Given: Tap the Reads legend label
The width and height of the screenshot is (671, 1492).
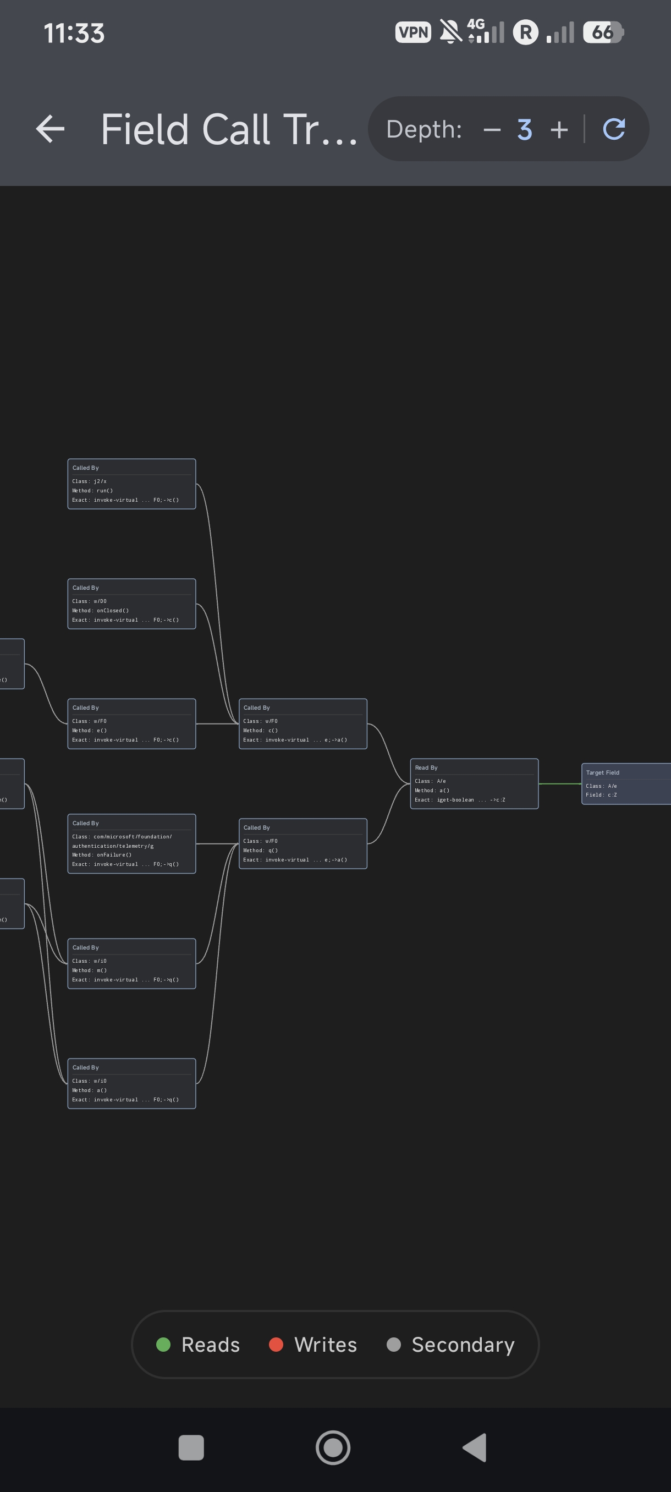Looking at the screenshot, I should pos(211,1345).
